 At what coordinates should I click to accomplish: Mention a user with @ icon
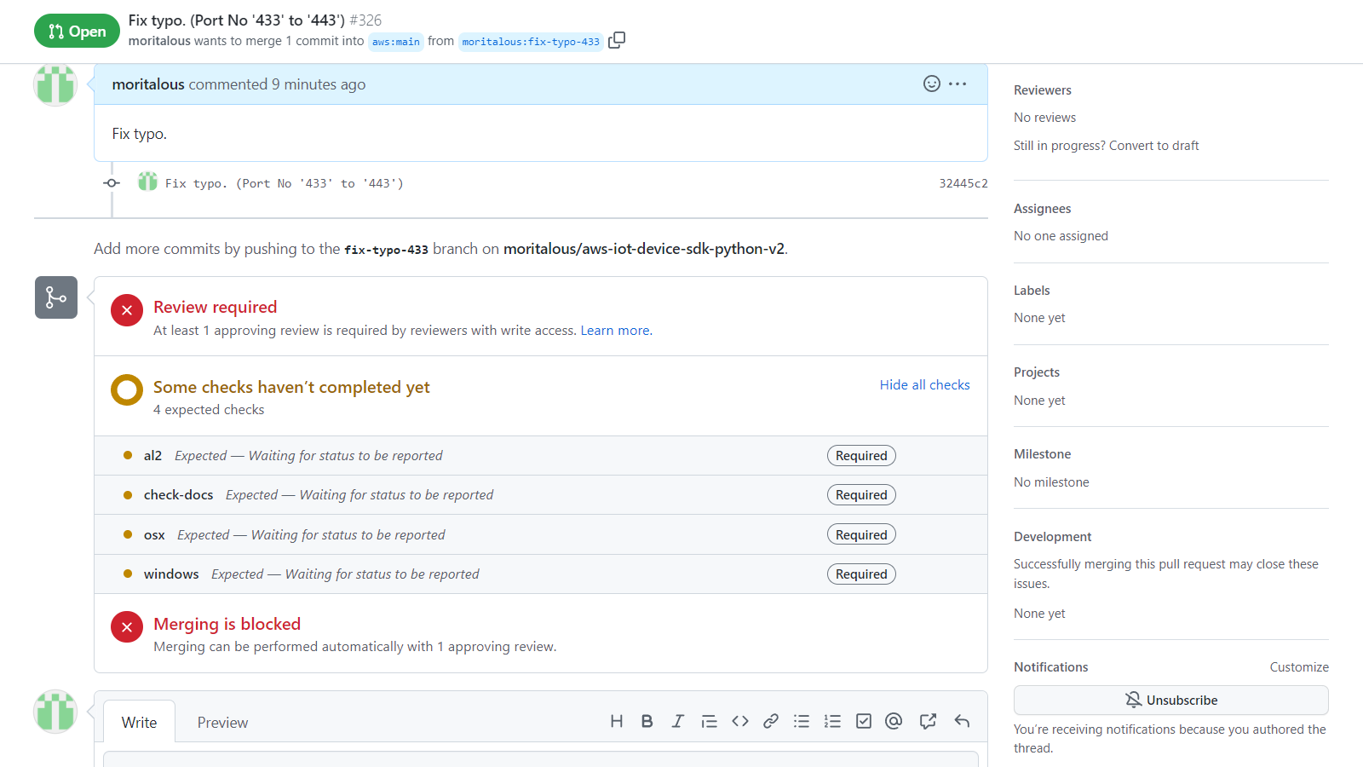point(894,721)
